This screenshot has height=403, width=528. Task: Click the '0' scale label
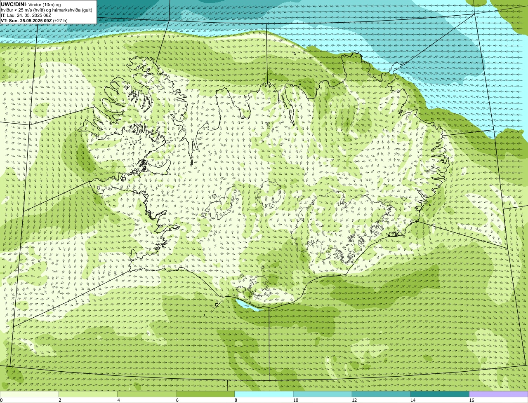click(1, 400)
